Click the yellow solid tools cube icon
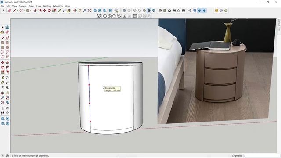The height and width of the screenshot is (158, 281). 216,11
